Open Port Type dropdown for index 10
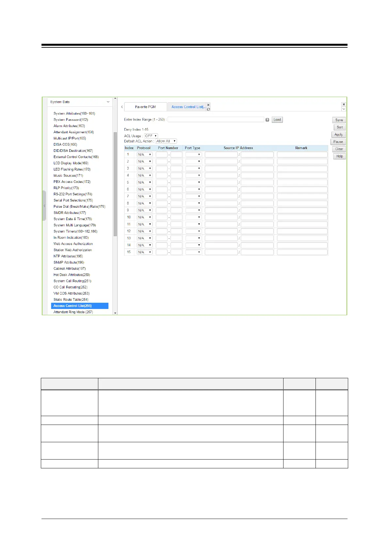 click(193, 217)
